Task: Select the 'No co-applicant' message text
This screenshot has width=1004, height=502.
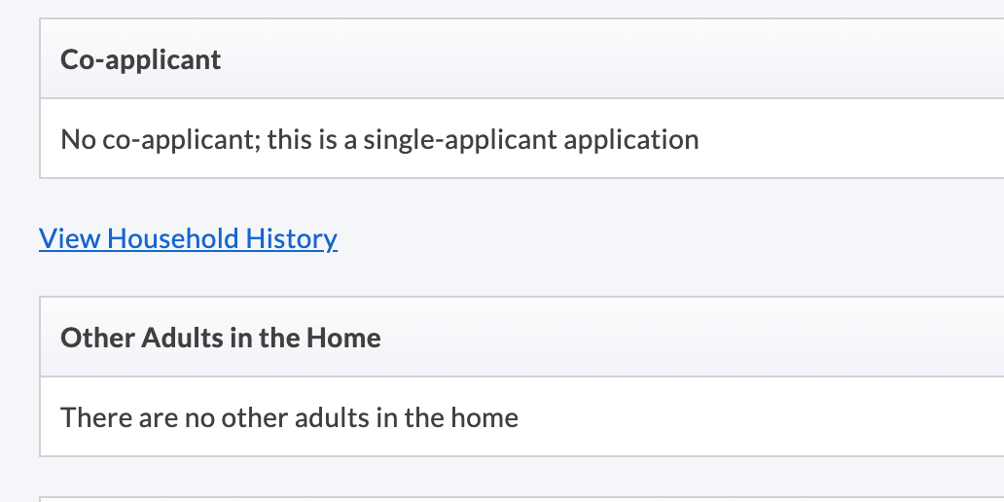Action: 379,139
